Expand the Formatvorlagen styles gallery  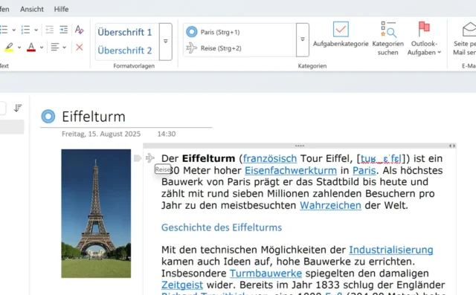coord(165,42)
